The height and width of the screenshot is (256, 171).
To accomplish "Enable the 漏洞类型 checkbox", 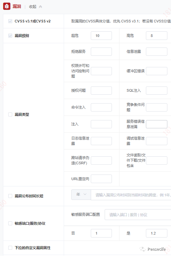I will click(x=10, y=114).
